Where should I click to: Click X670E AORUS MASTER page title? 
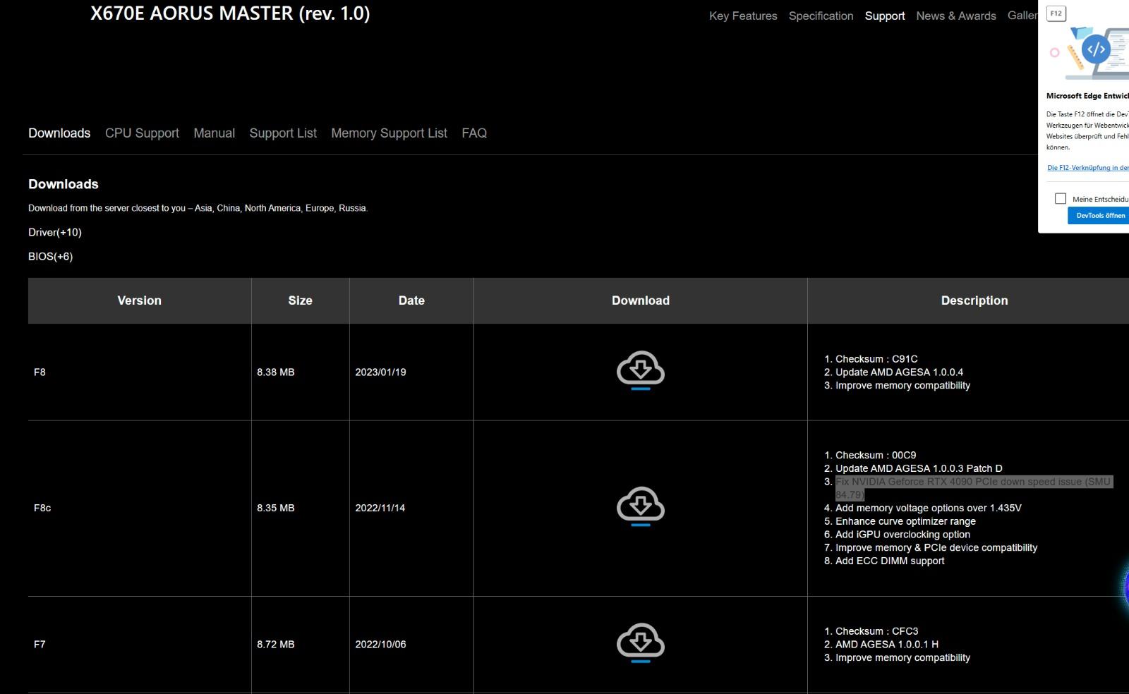click(x=230, y=13)
